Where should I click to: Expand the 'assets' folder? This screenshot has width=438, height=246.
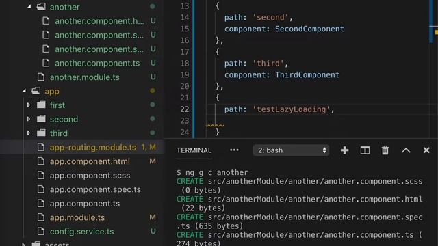(25, 245)
